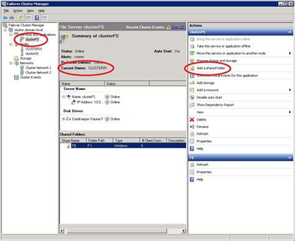
Task: Click the Rename icon in Actions
Action: click(192, 127)
